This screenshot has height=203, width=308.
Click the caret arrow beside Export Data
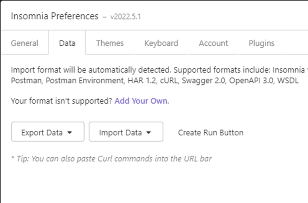click(x=70, y=133)
